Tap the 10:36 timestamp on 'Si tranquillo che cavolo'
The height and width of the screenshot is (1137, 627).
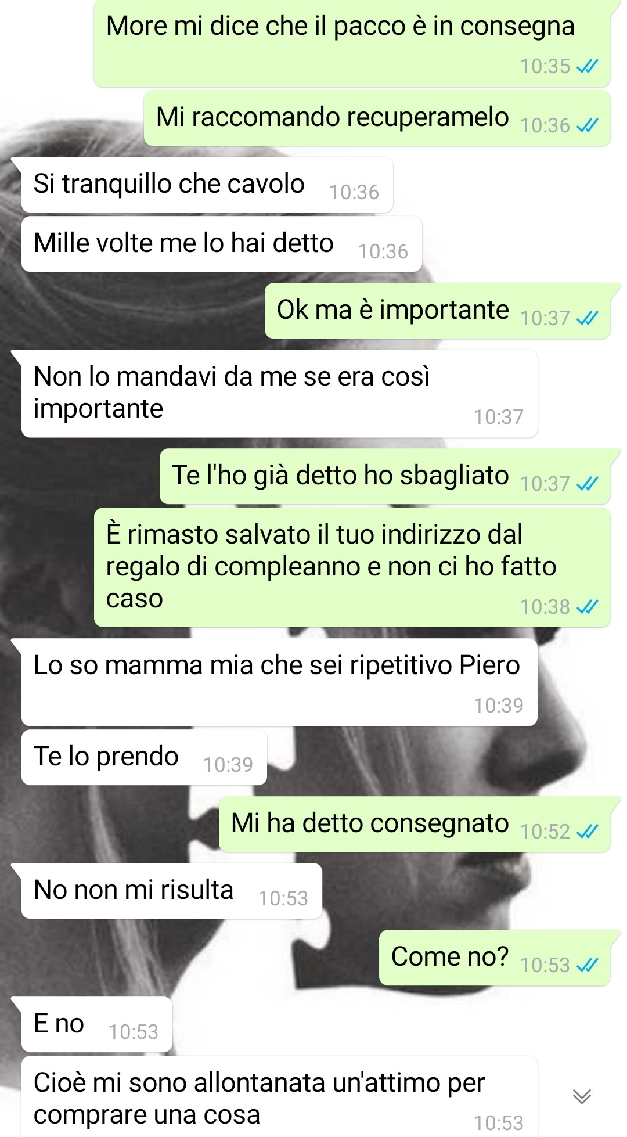coord(354,192)
